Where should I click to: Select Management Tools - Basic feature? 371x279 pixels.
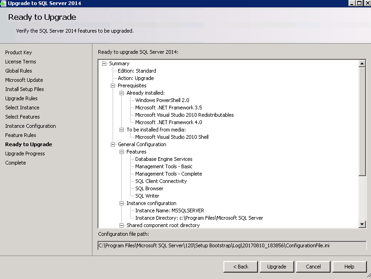164,166
